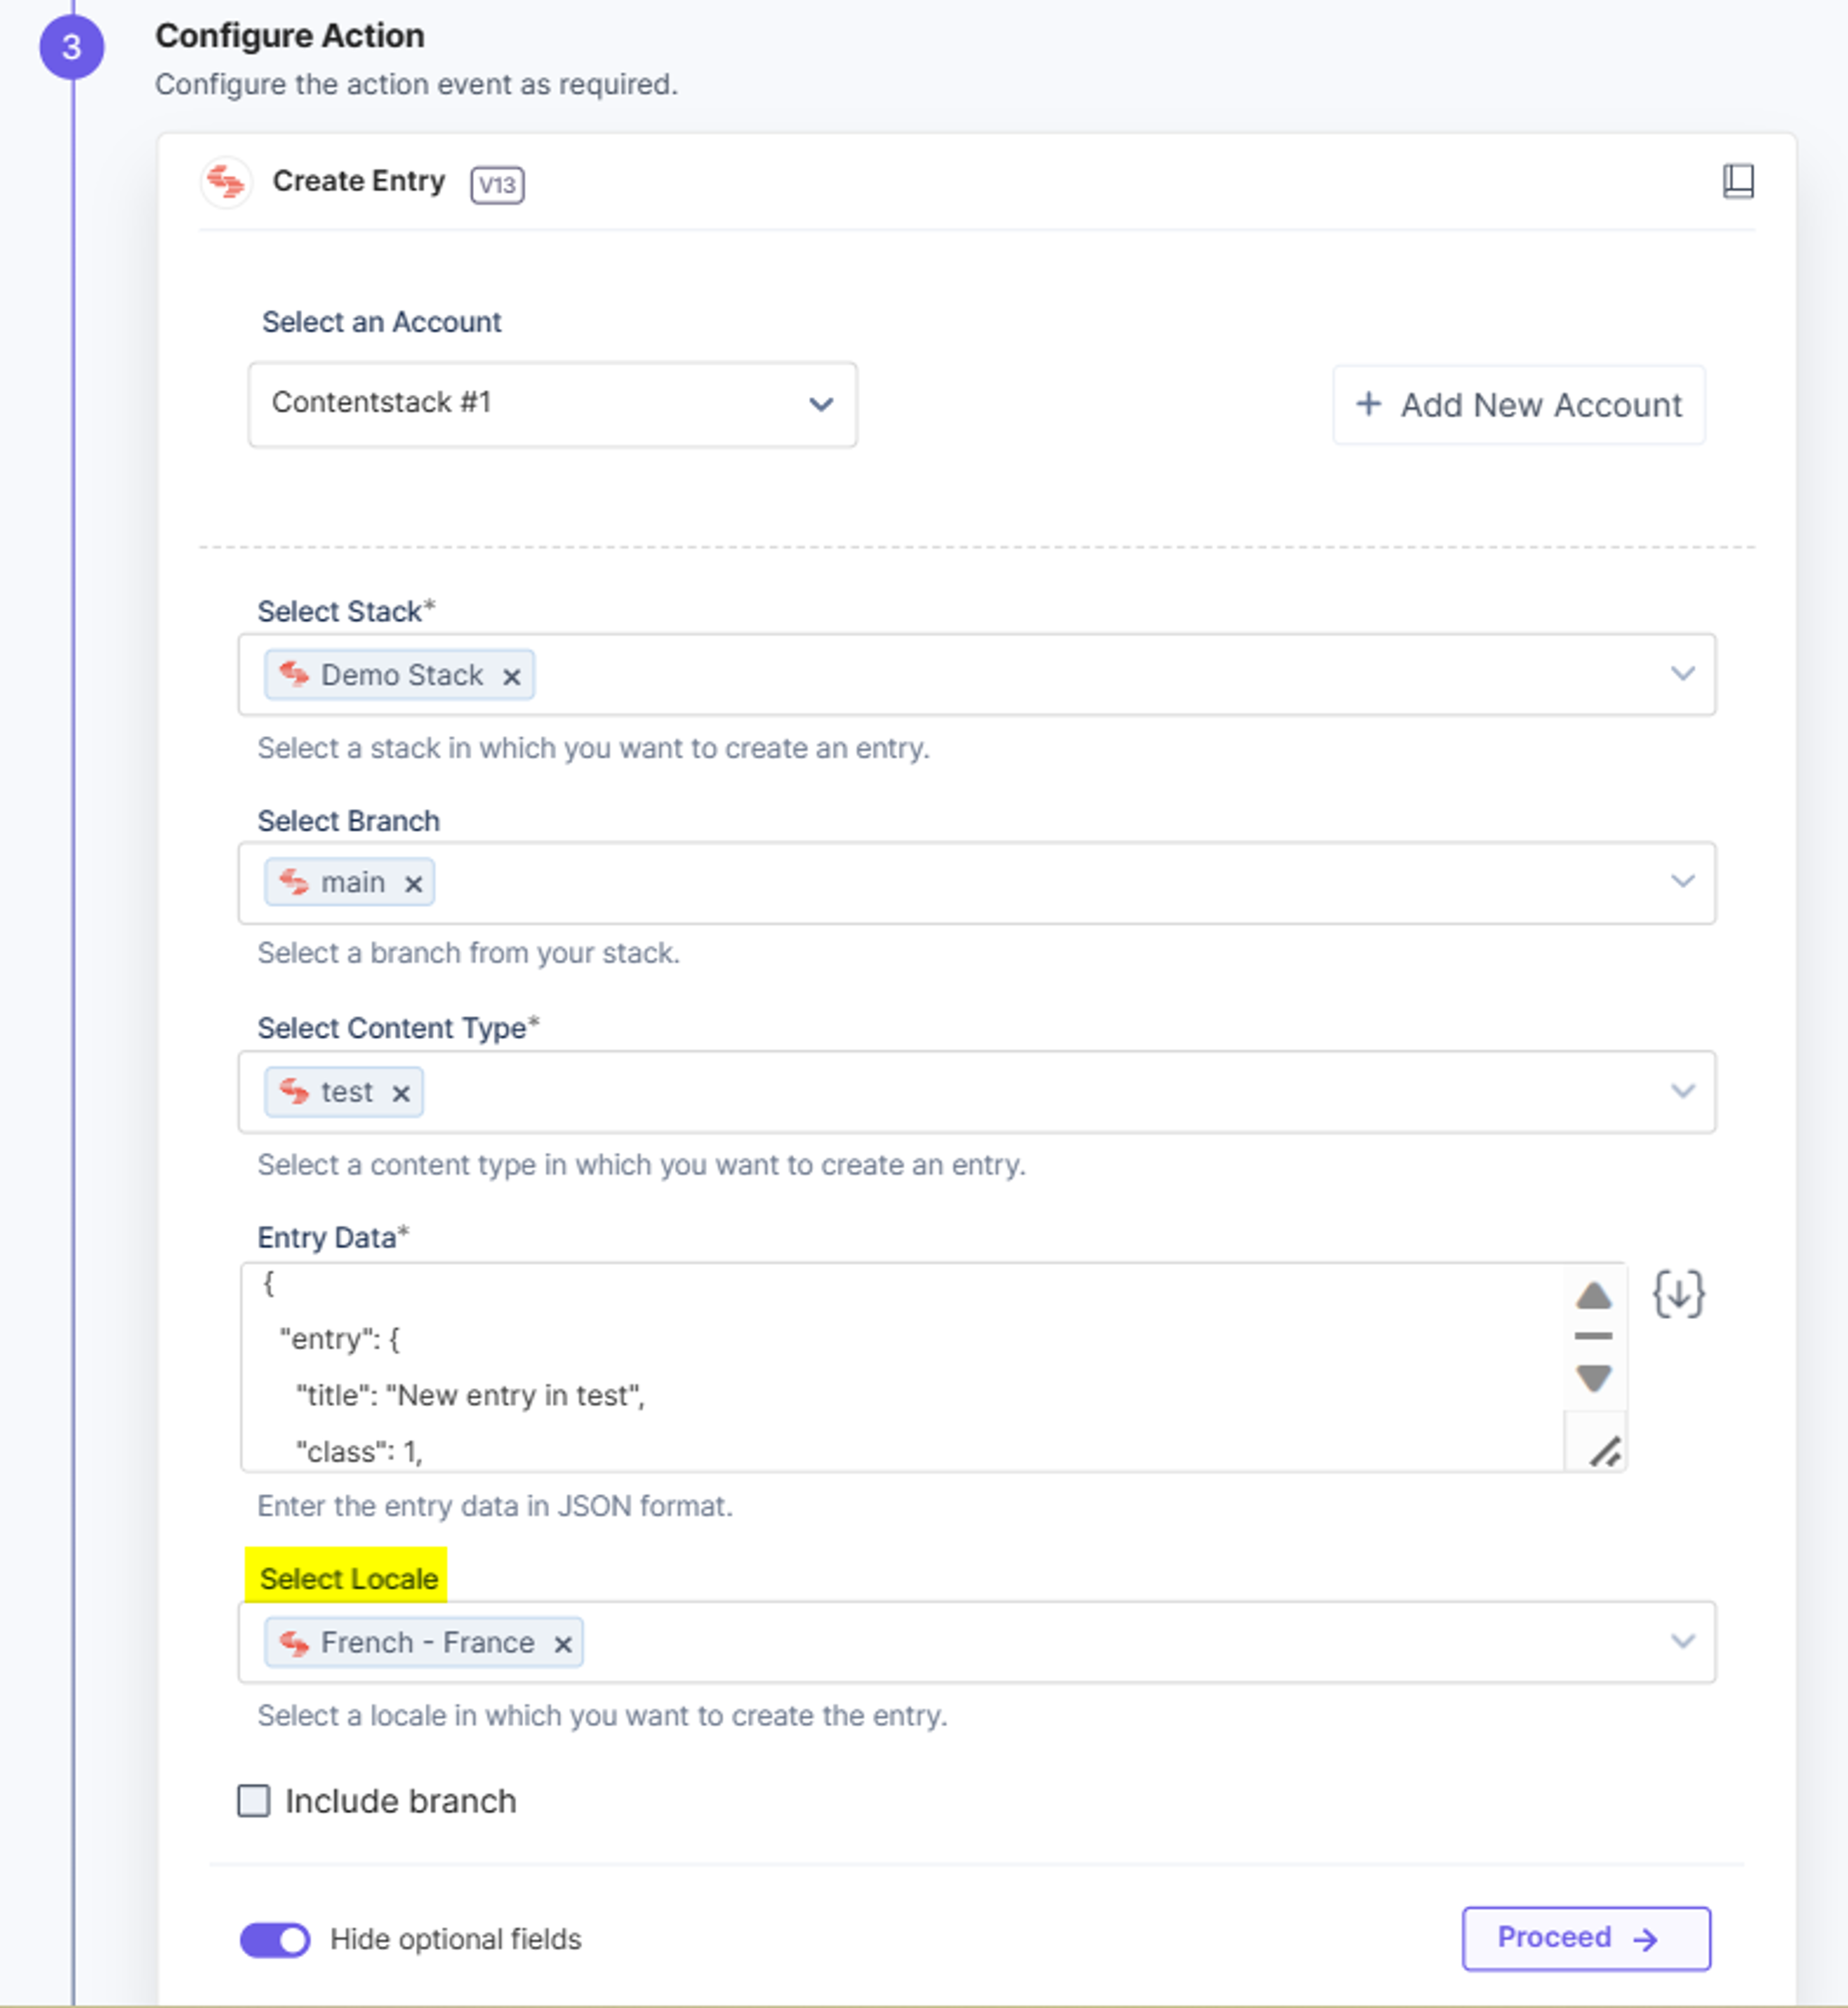Expand the Select Locale dropdown chevron
Image resolution: width=1848 pixels, height=2008 pixels.
(1683, 1641)
